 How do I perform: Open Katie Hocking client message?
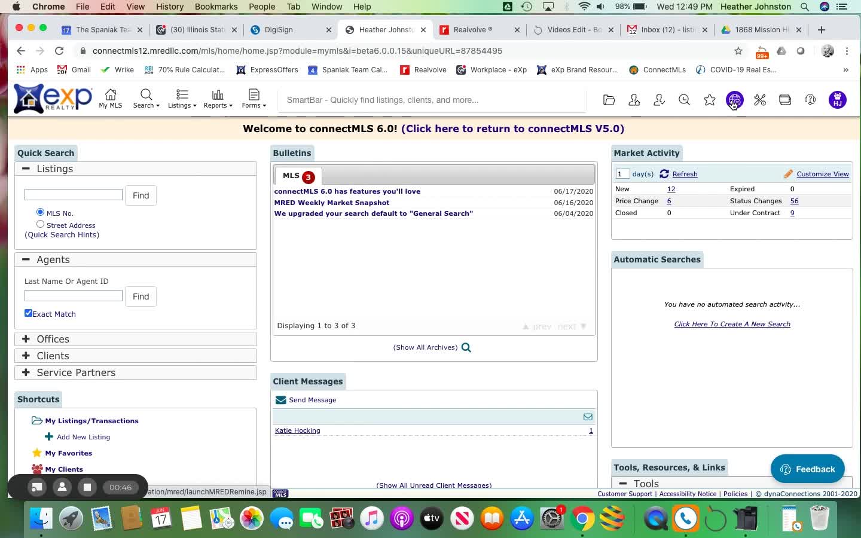pyautogui.click(x=297, y=430)
